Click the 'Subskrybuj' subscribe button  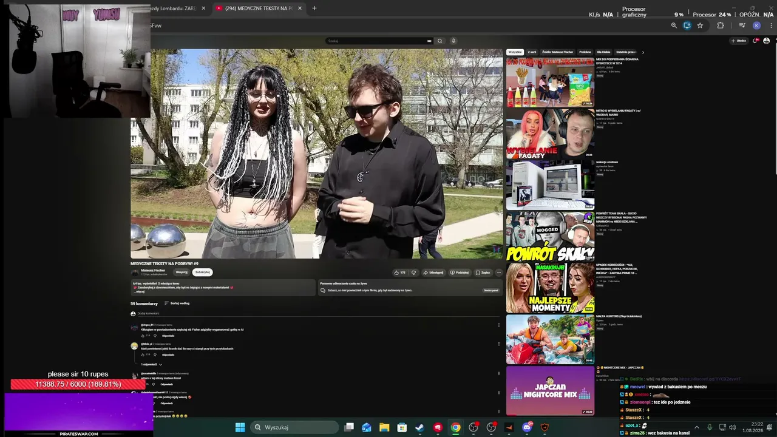click(x=203, y=273)
